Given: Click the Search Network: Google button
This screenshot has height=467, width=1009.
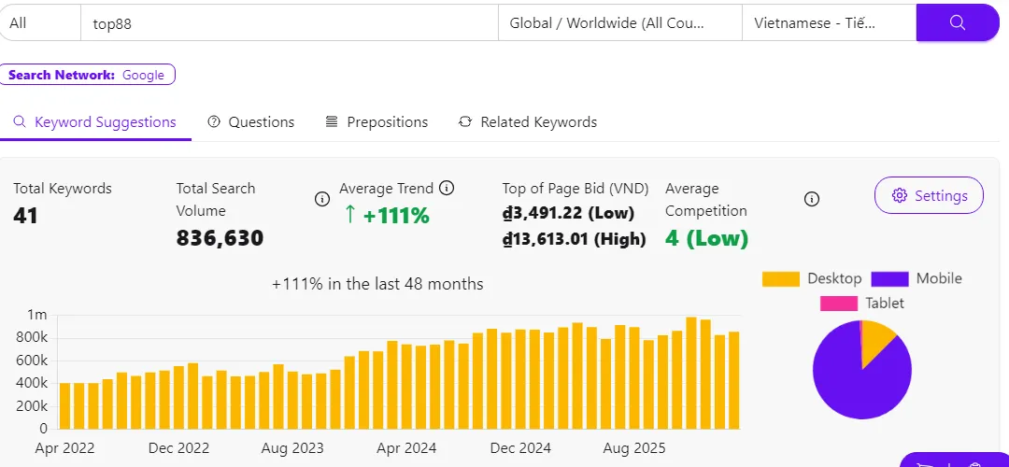Looking at the screenshot, I should point(87,75).
